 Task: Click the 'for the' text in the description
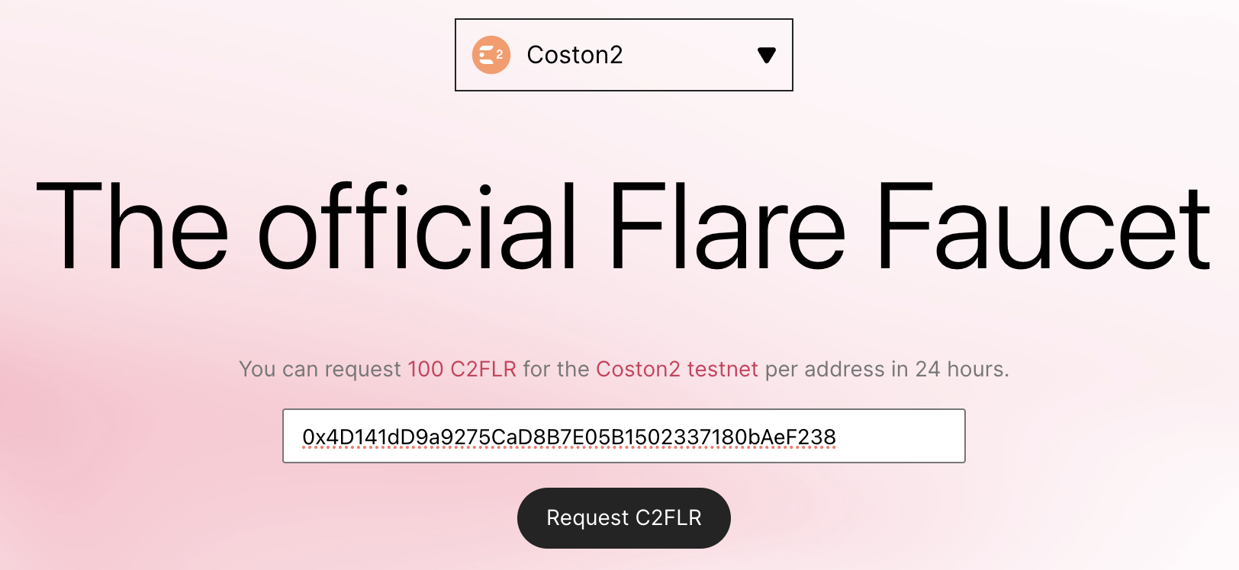555,370
